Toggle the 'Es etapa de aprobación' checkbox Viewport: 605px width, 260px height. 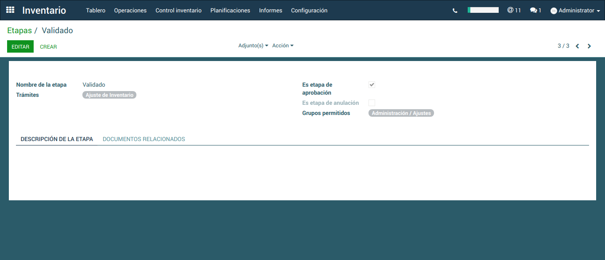click(372, 85)
